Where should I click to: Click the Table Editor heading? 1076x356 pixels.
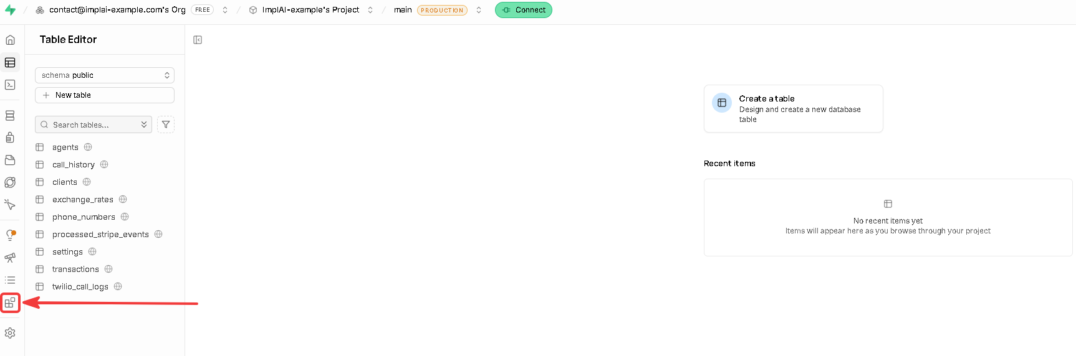(x=68, y=39)
